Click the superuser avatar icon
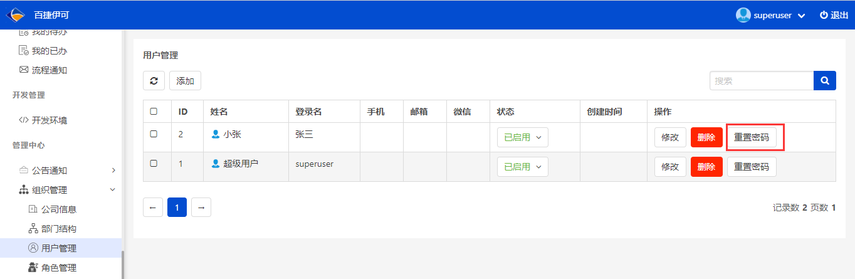The height and width of the screenshot is (279, 855). click(x=743, y=15)
